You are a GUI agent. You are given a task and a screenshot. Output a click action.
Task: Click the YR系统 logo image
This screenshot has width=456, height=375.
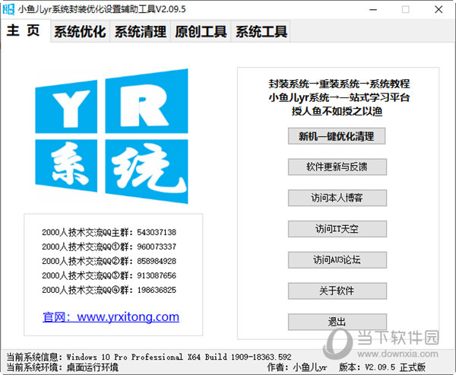click(112, 136)
